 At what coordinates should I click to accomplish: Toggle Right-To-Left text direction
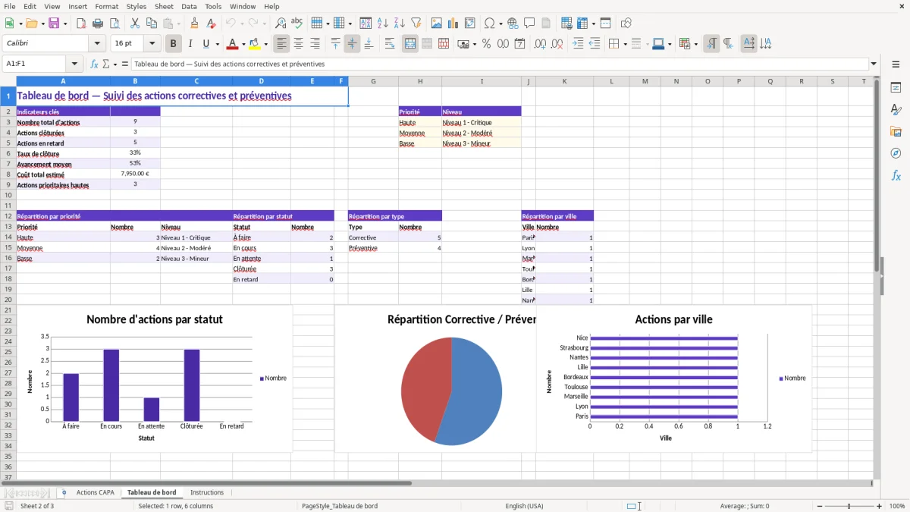pyautogui.click(x=727, y=44)
